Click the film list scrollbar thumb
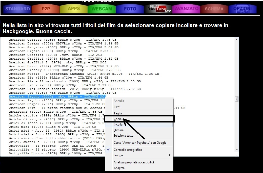263x173 pixels. tap(236, 99)
